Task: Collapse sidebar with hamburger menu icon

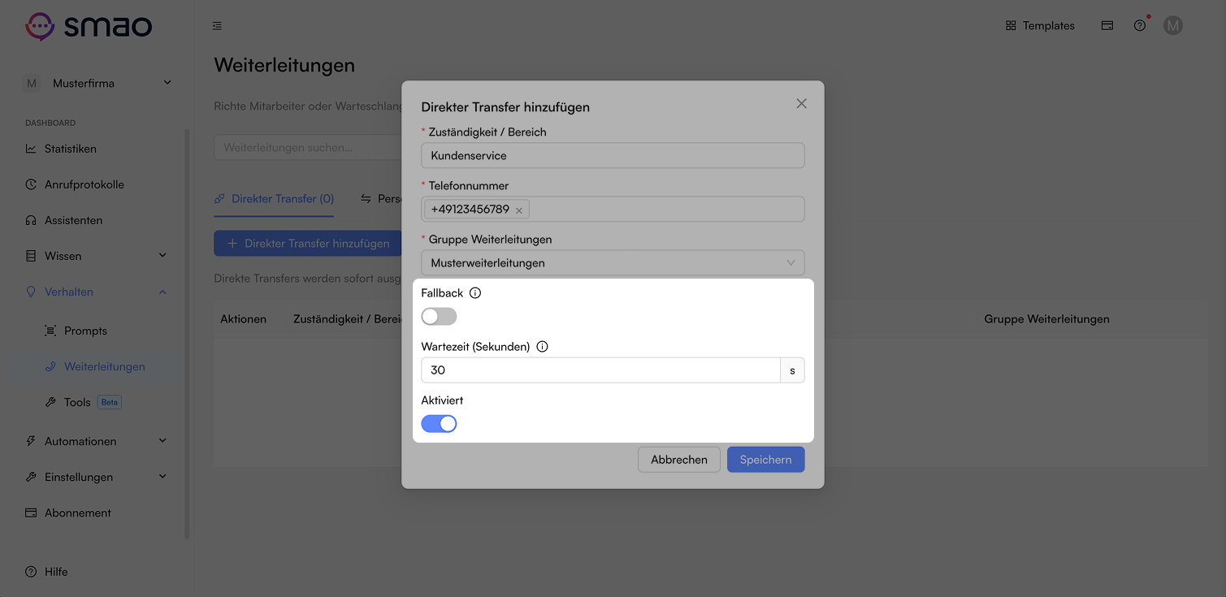Action: click(x=217, y=26)
